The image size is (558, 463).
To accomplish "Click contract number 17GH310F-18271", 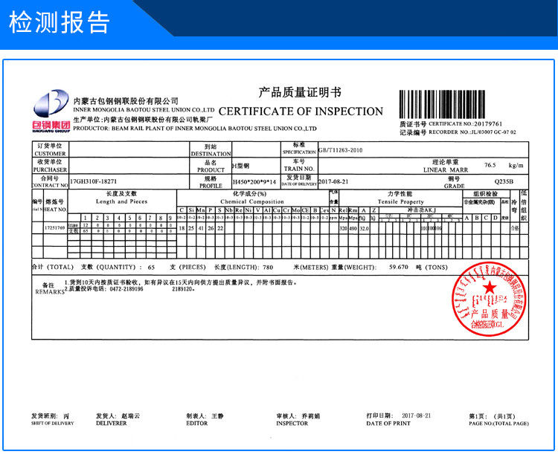I will pos(93,181).
